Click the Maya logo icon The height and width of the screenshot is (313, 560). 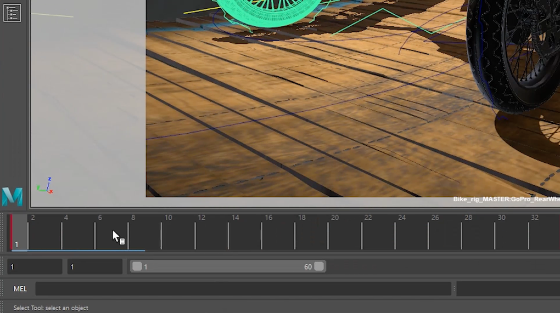coord(12,196)
